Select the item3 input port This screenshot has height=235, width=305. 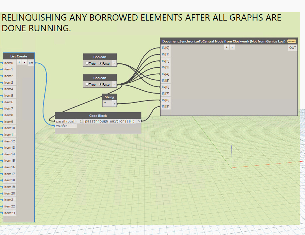point(10,83)
